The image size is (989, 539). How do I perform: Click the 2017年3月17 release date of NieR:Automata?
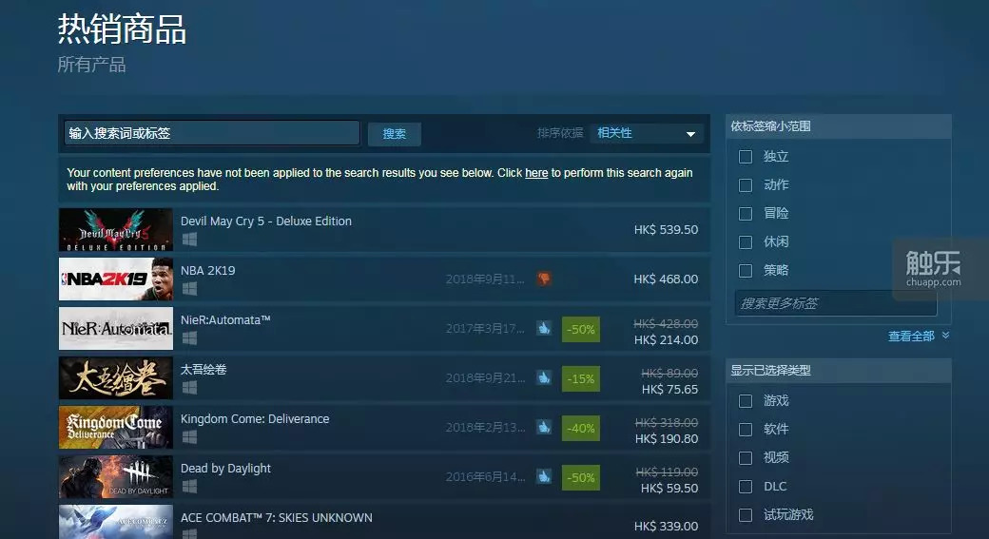[x=485, y=329]
